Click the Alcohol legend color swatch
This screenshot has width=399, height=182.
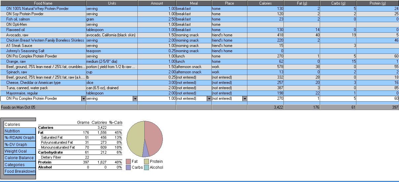pyautogui.click(x=146, y=167)
